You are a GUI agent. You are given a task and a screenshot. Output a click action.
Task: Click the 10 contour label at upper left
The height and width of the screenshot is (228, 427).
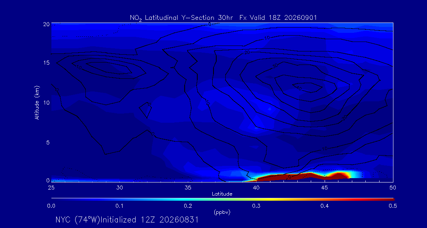79,67
